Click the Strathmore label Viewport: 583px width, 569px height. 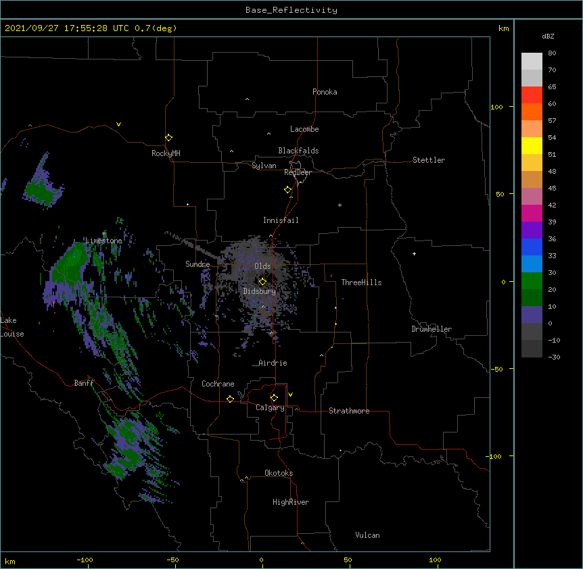point(349,411)
